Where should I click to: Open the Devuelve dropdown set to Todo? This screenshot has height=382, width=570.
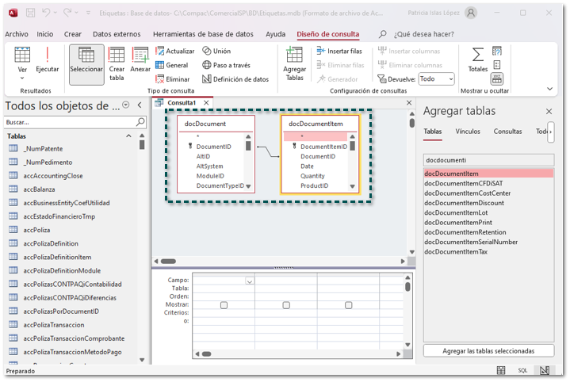point(436,79)
